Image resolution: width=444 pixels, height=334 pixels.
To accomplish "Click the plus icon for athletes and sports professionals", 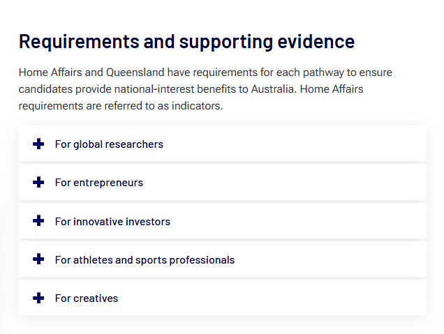I will click(38, 260).
